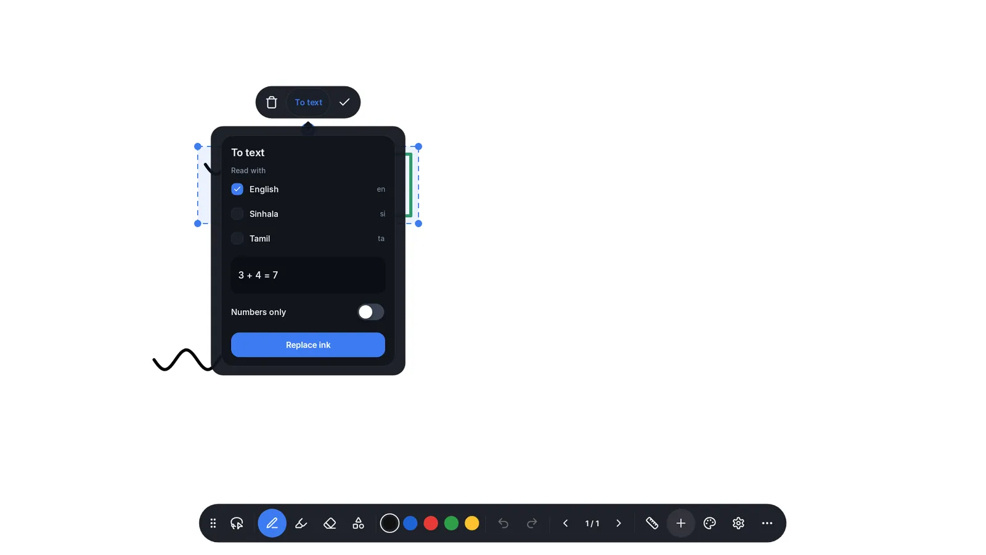This screenshot has height=555, width=986.
Task: Uncheck the English language checkbox
Action: point(237,189)
